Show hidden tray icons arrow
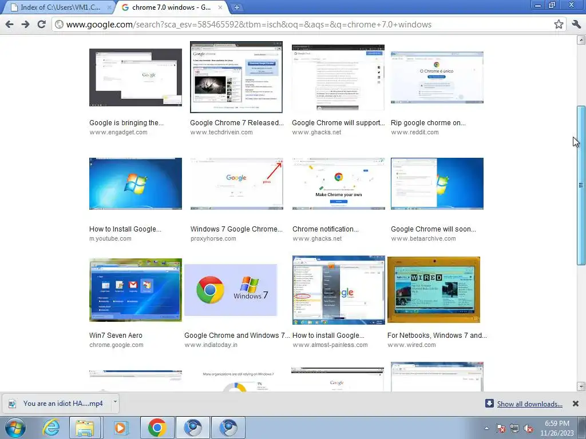The width and height of the screenshot is (586, 439). click(x=486, y=428)
